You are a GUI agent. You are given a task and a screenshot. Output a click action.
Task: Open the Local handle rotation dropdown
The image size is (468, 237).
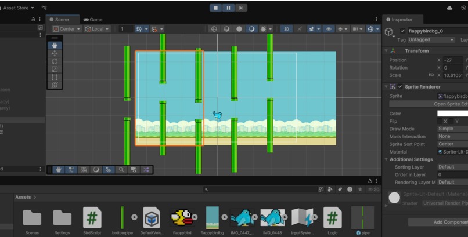tap(98, 29)
